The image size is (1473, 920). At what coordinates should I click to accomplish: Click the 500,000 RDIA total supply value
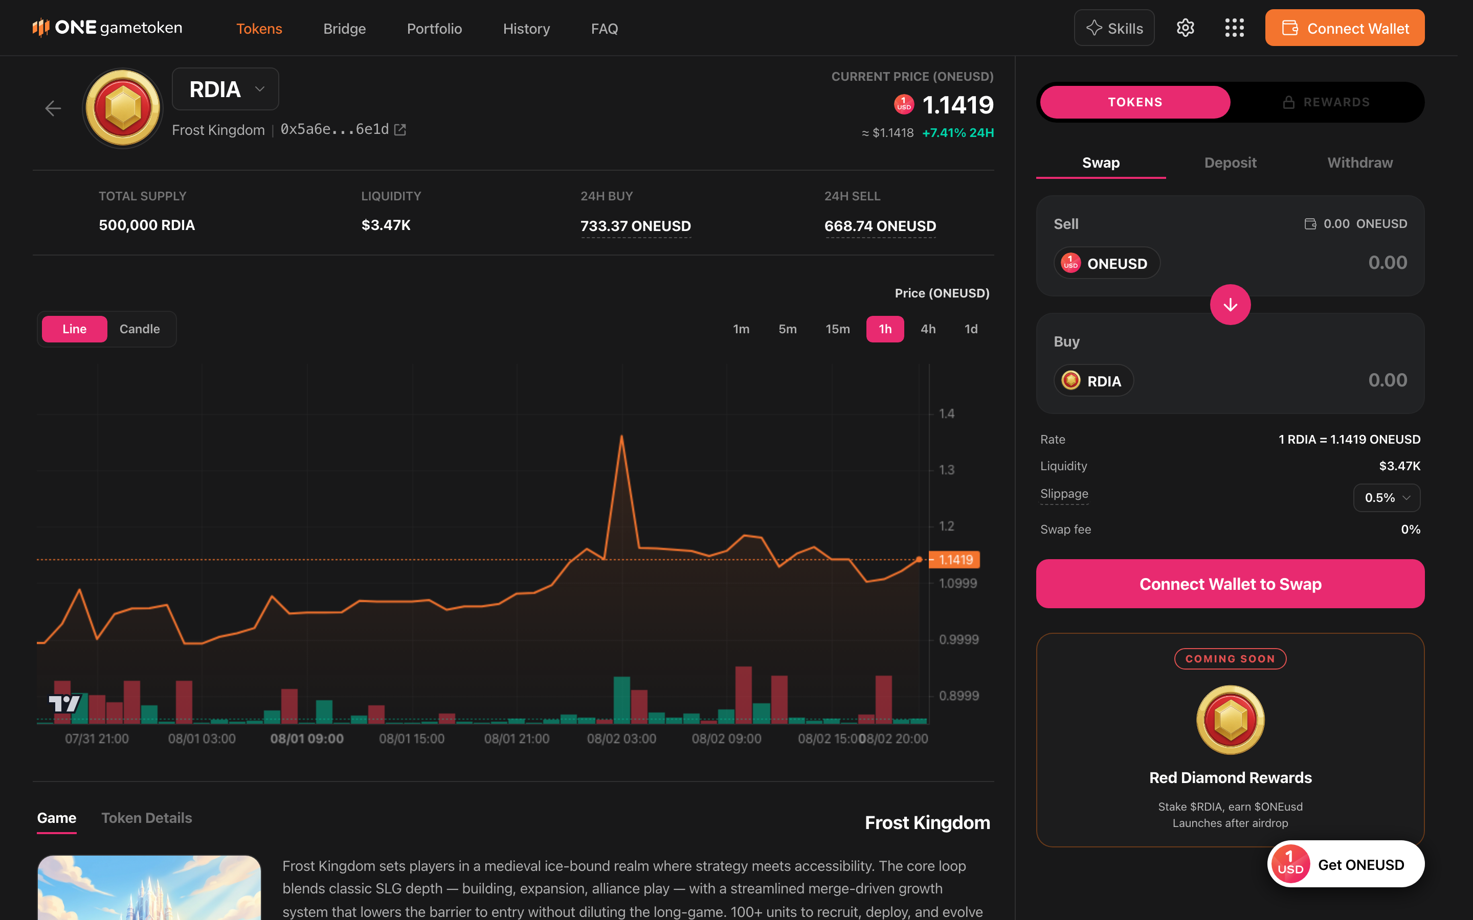click(x=147, y=225)
